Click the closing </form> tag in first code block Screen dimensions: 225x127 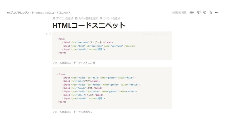pyautogui.click(x=62, y=53)
